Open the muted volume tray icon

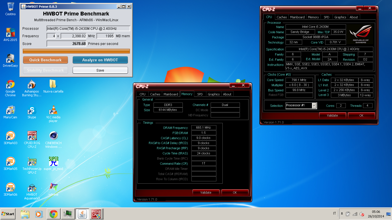click(x=362, y=214)
